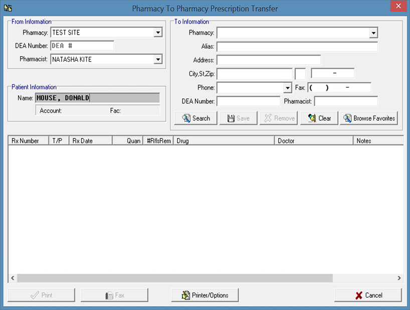This screenshot has height=310, width=410.
Task: Click the Drug column header
Action: [223, 141]
